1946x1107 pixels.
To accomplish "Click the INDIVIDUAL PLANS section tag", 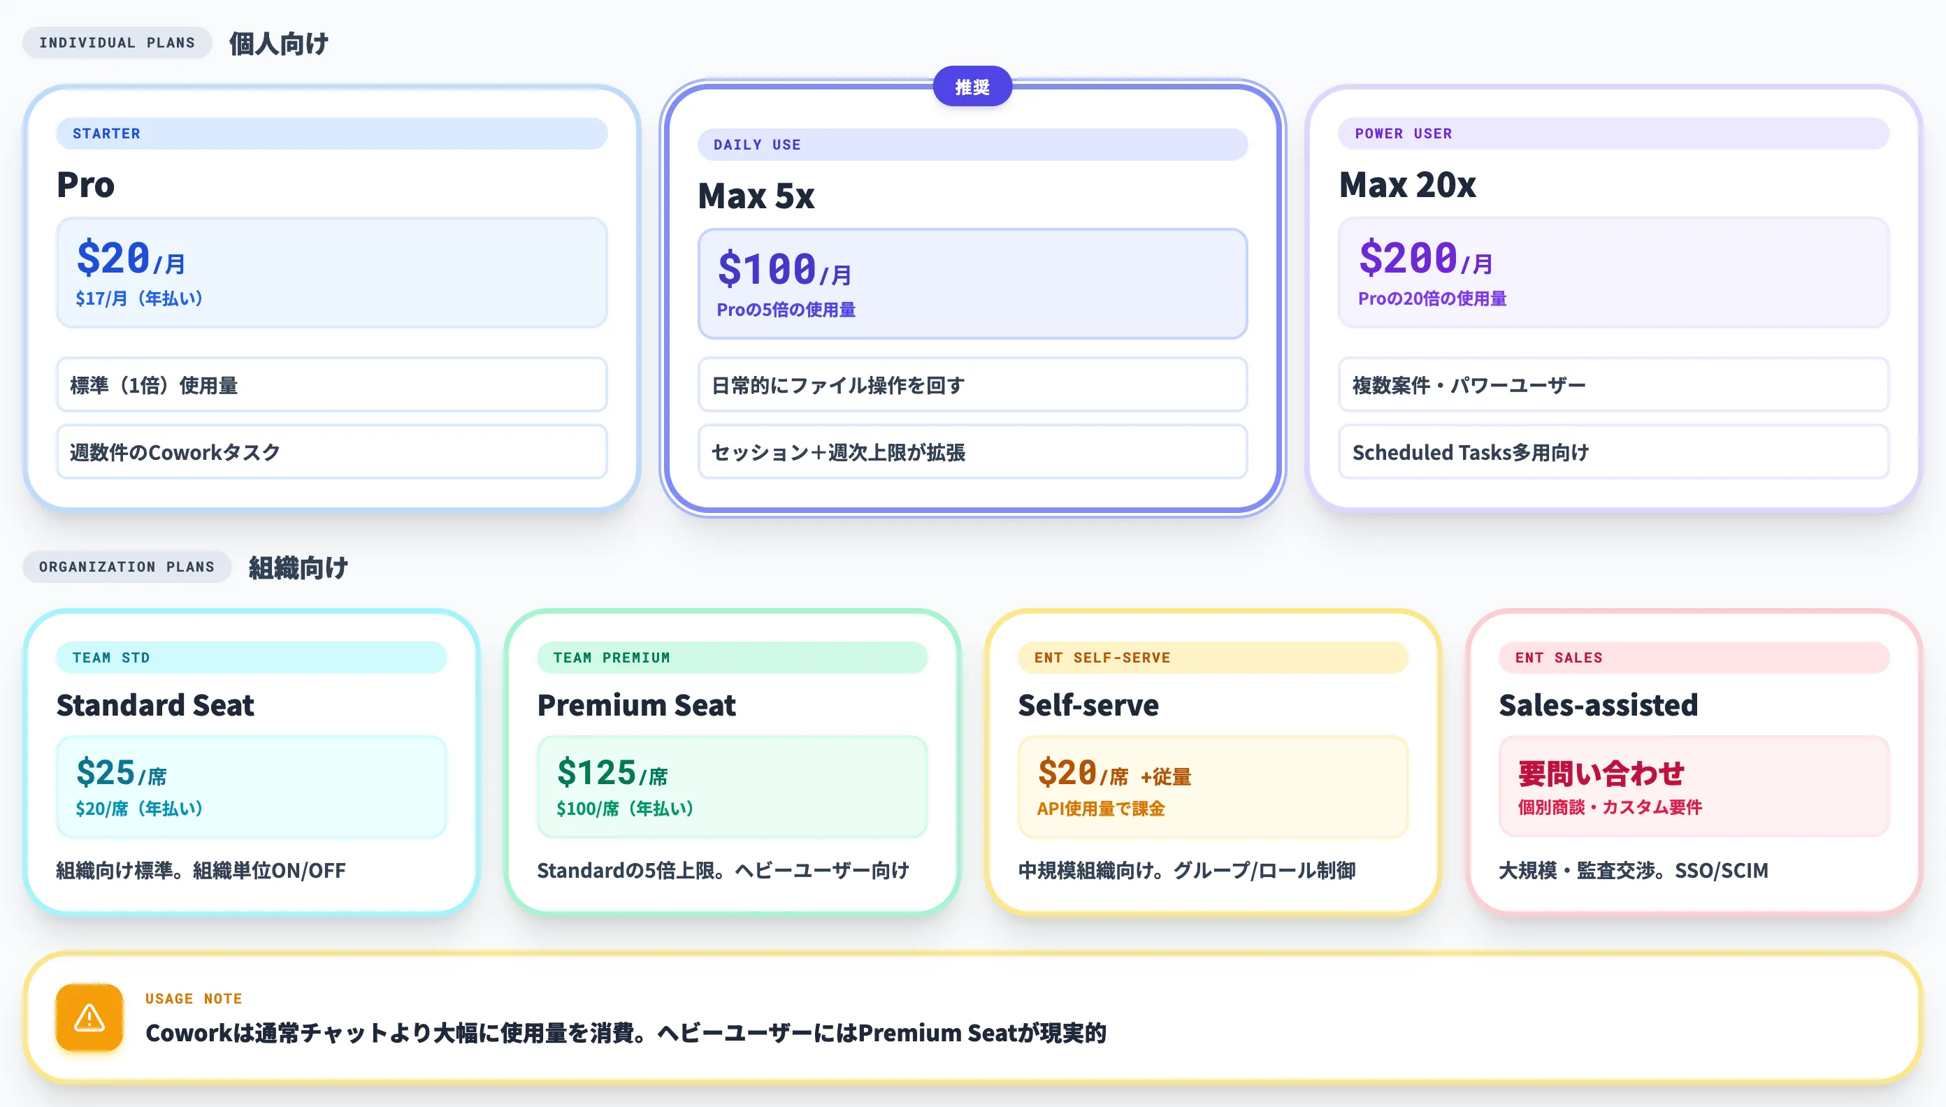I will tap(117, 43).
